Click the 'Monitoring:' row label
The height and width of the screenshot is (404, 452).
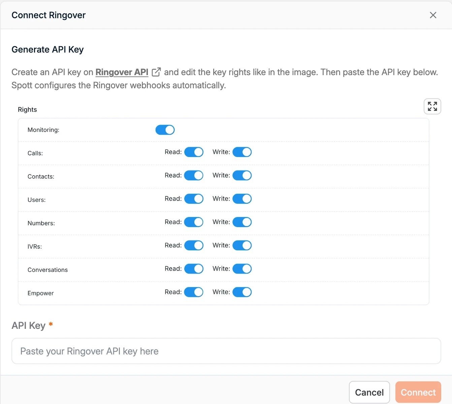(43, 130)
